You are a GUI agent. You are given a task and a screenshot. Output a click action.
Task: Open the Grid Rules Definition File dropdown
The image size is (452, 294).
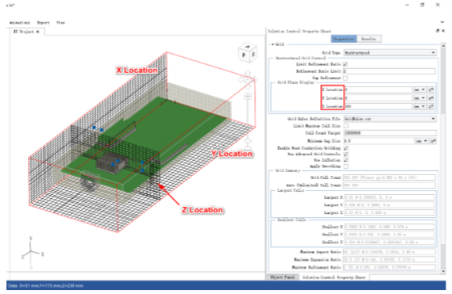(390, 119)
